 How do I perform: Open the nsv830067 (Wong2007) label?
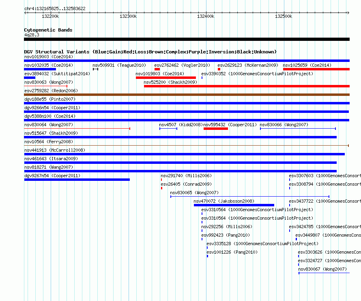click(x=322, y=269)
